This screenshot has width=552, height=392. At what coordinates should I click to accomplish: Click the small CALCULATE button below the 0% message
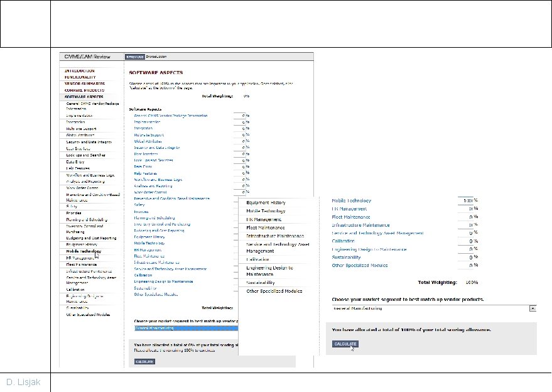click(144, 362)
